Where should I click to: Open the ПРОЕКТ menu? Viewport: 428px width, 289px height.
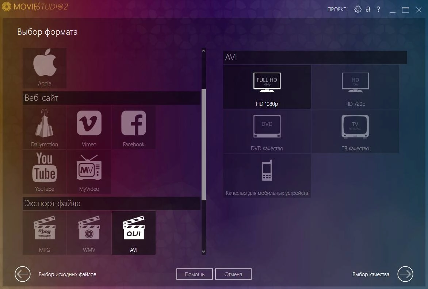[x=337, y=9]
